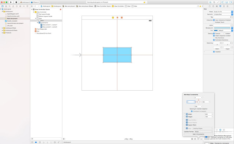Enable the Hidden checkbox
Image resolution: width=234 pixels, height=144 pixels.
click(224, 34)
